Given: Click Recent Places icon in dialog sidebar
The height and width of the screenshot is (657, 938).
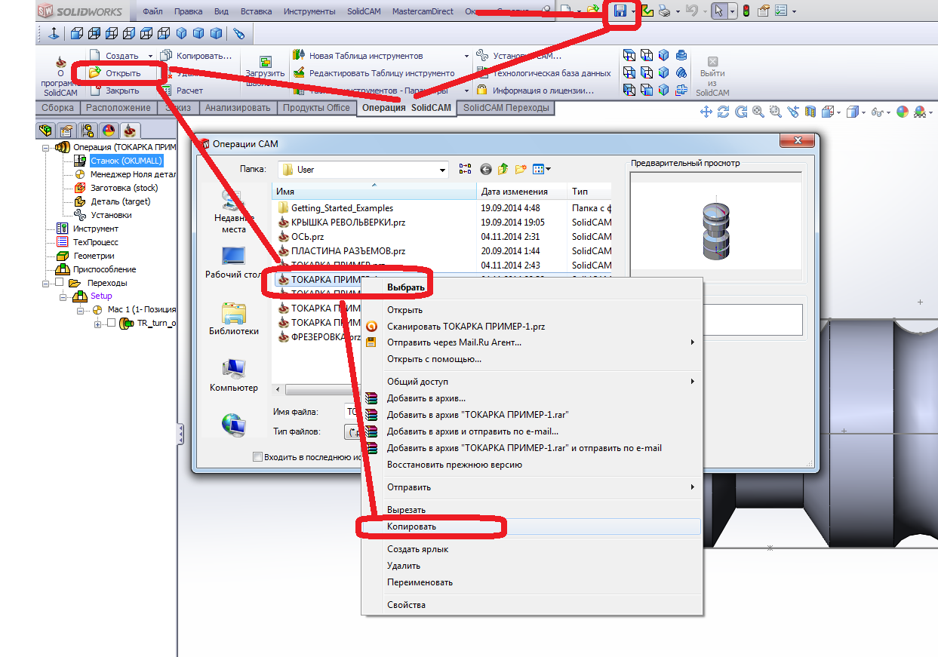Looking at the screenshot, I should tap(233, 200).
